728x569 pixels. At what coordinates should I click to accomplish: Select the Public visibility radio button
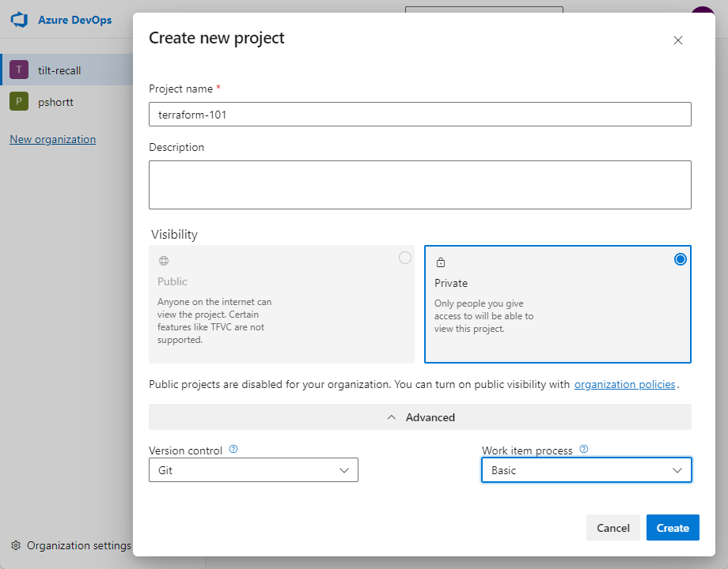point(404,258)
